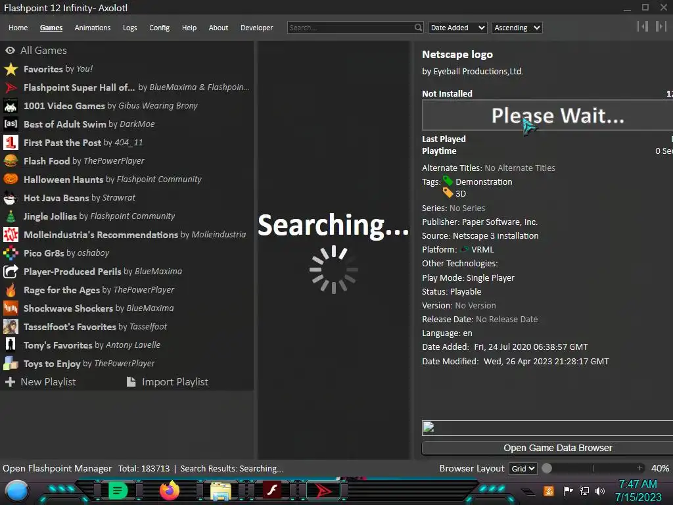Screen dimensions: 673x505
Task: Click the 1001 Video Games invader icon
Action: 11,106
